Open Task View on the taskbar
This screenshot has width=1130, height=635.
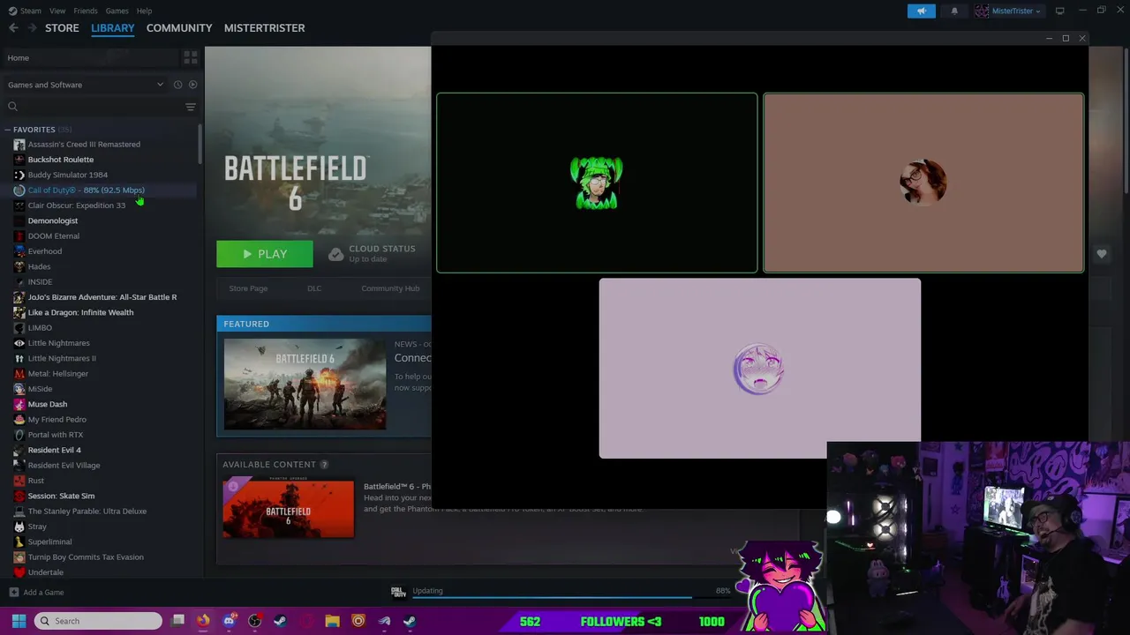tap(177, 621)
